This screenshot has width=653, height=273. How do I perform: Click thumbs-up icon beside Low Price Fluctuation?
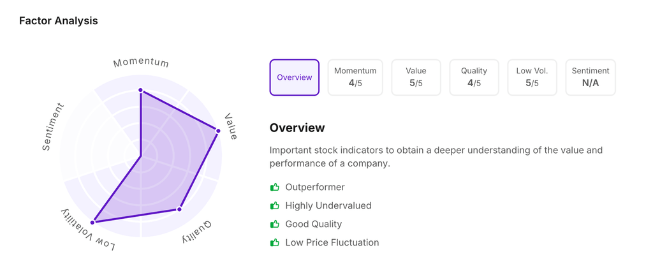[275, 243]
